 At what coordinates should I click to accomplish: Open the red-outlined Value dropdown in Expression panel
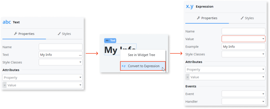click(x=243, y=39)
